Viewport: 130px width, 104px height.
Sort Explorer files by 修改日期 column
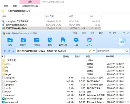49,16
